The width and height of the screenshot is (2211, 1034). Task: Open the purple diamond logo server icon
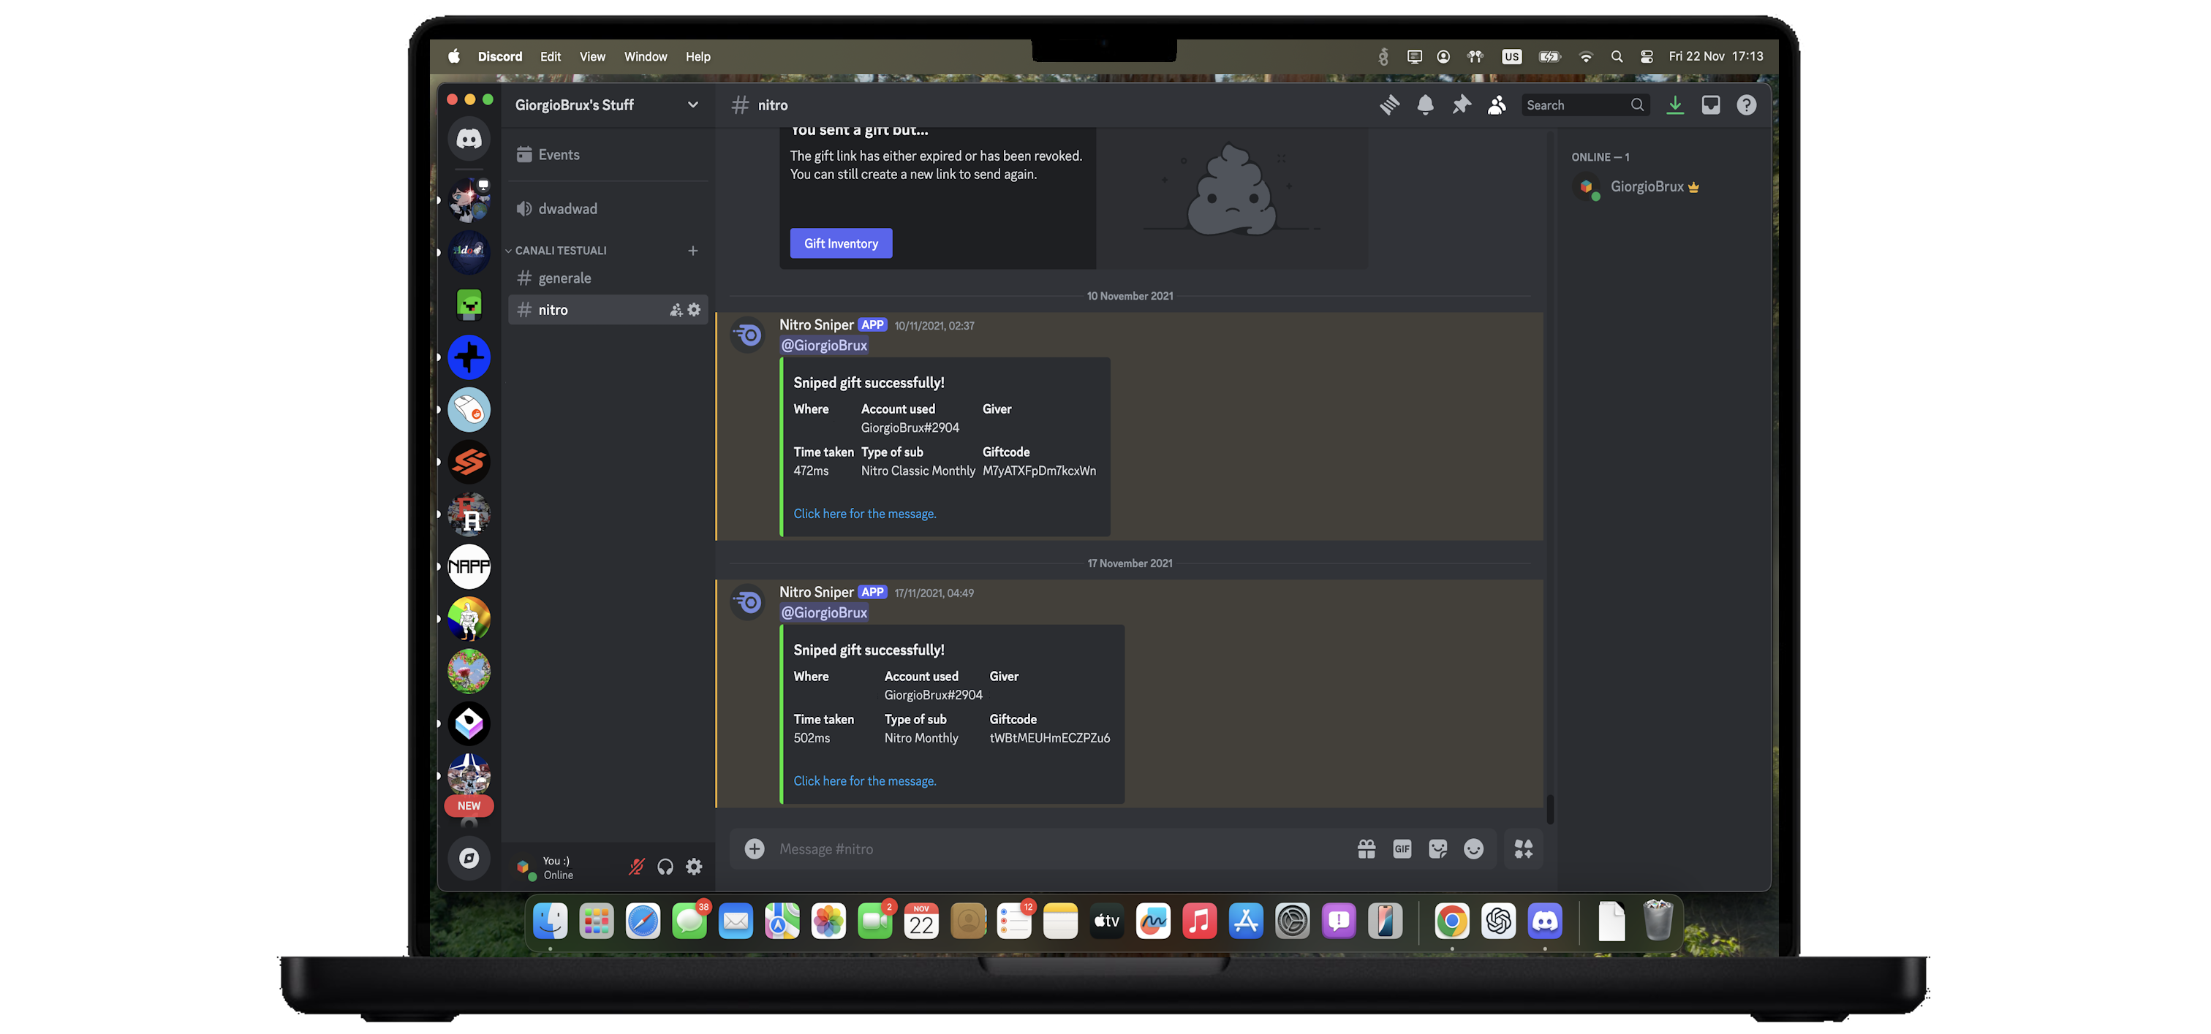469,723
